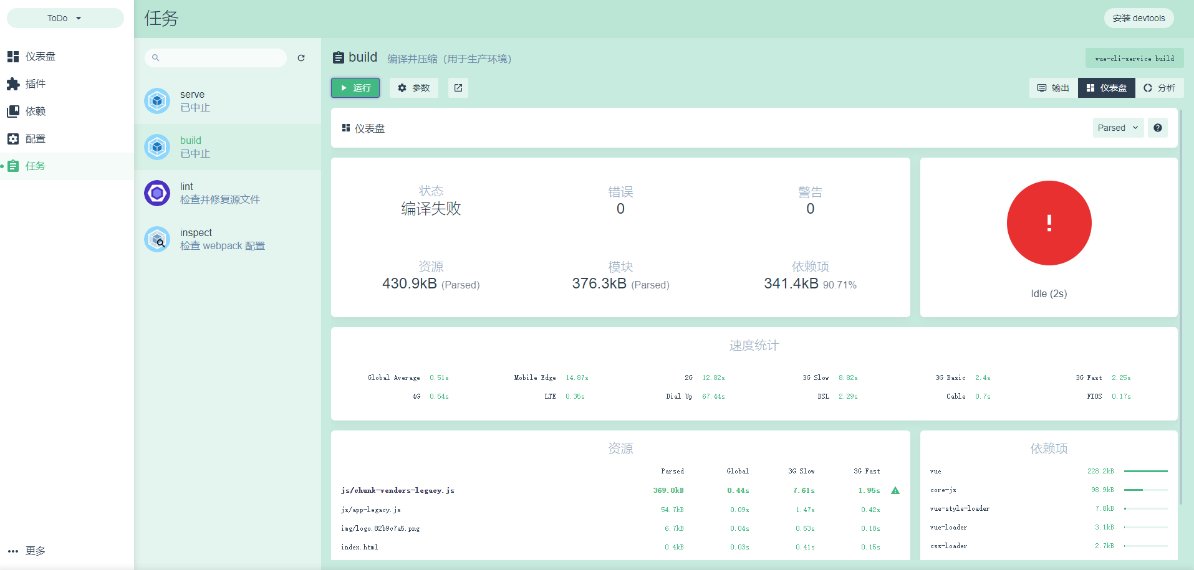Click the more ellipsis icon
This screenshot has height=570, width=1194.
click(x=13, y=551)
